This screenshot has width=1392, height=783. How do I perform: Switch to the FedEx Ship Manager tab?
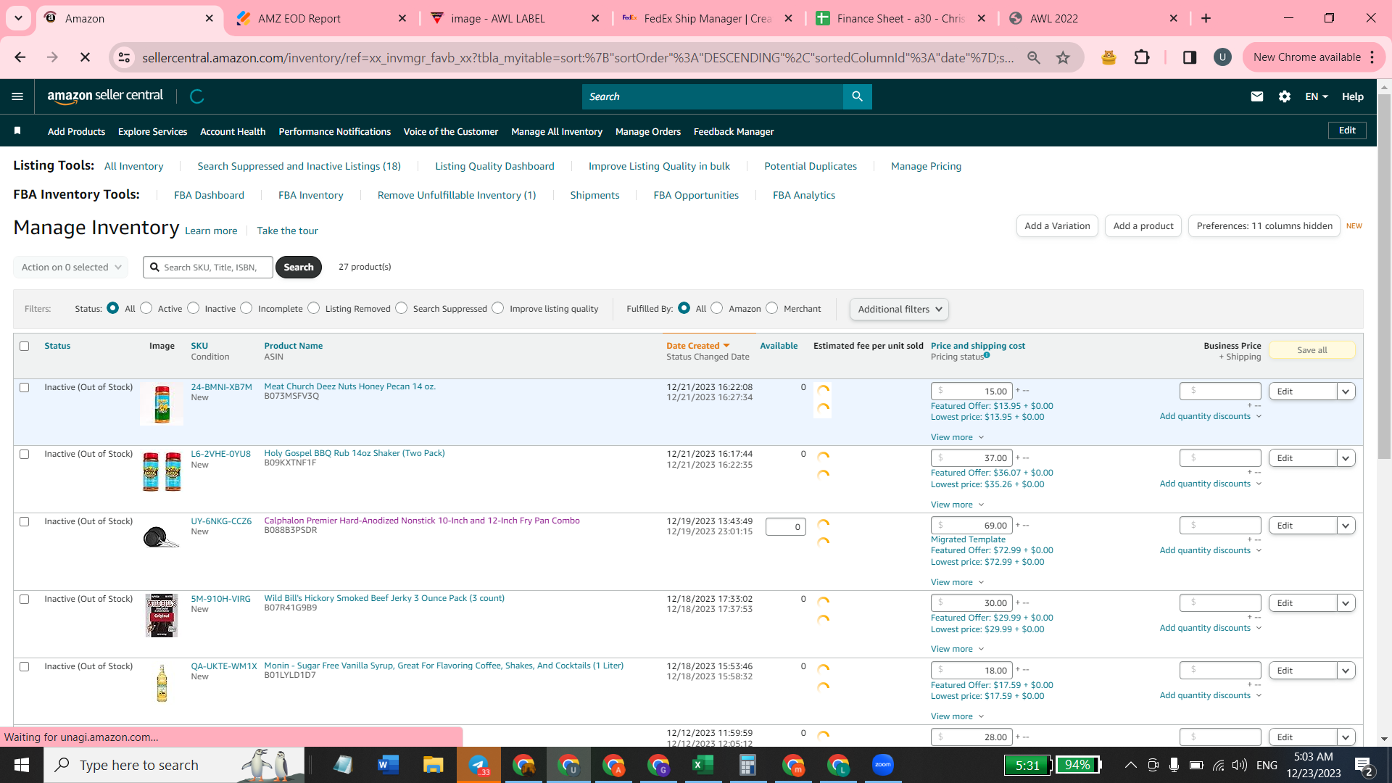(707, 18)
